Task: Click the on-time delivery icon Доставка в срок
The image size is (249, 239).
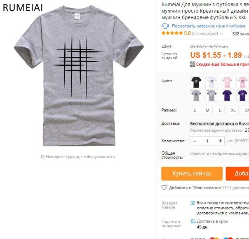Action: tap(193, 221)
